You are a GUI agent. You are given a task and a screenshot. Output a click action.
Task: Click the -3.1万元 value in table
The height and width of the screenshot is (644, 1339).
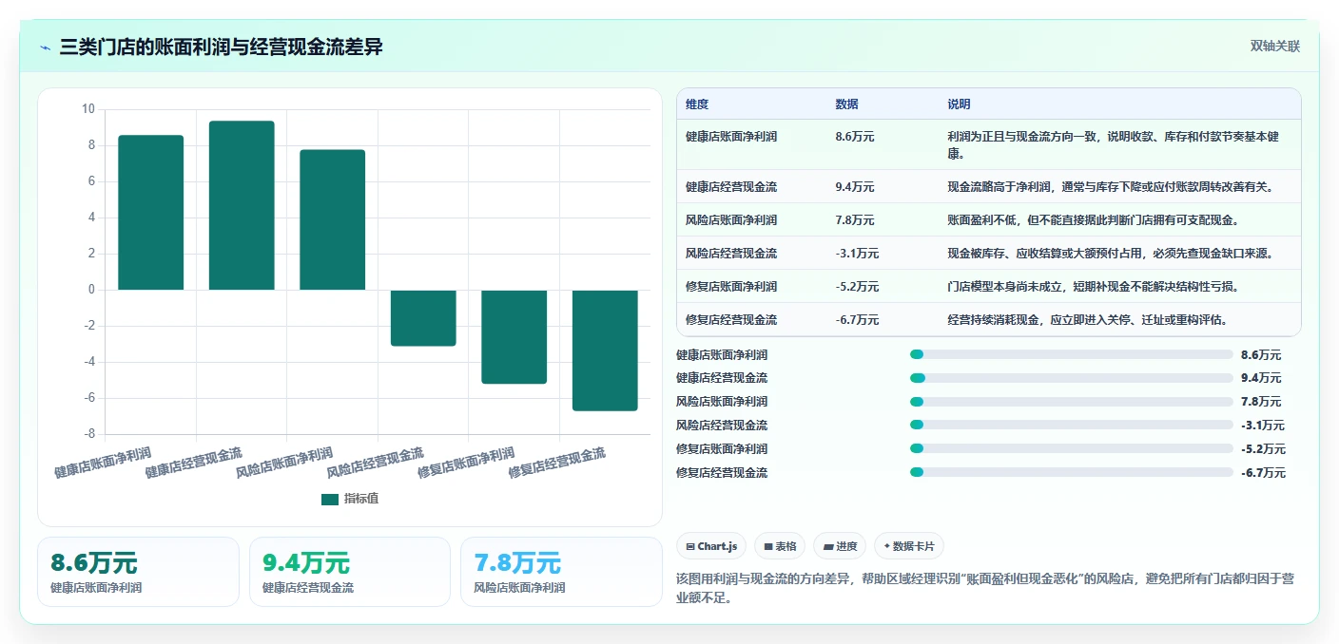tap(857, 254)
